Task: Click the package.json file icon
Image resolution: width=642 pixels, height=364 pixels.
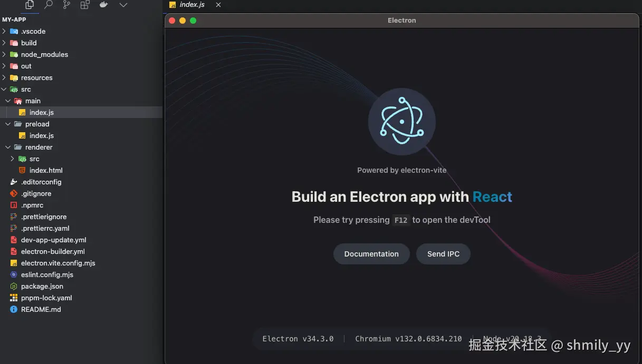Action: pyautogui.click(x=14, y=286)
